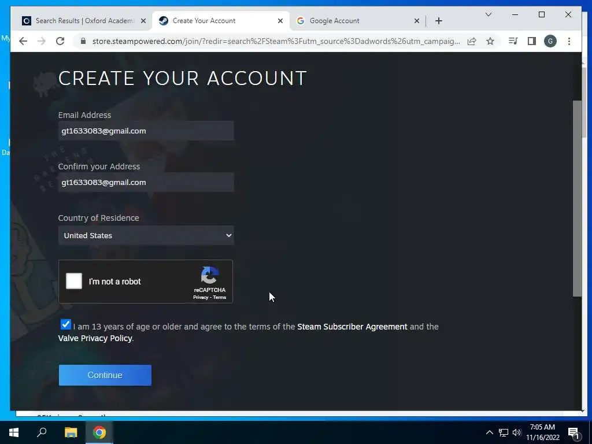Open the reCAPTCHA Privacy link
Image resolution: width=592 pixels, height=444 pixels.
click(x=201, y=298)
